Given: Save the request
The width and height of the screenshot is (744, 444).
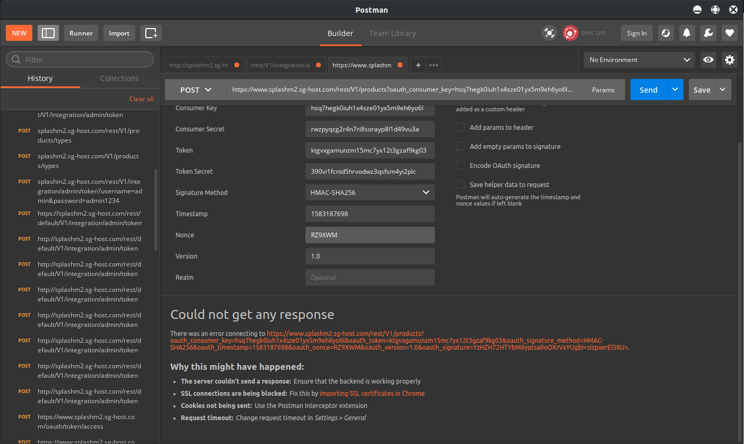Looking at the screenshot, I should [702, 90].
